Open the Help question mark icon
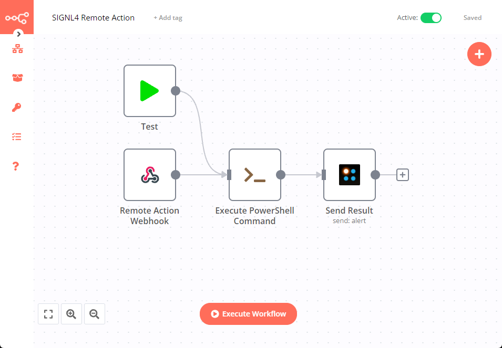 16,166
